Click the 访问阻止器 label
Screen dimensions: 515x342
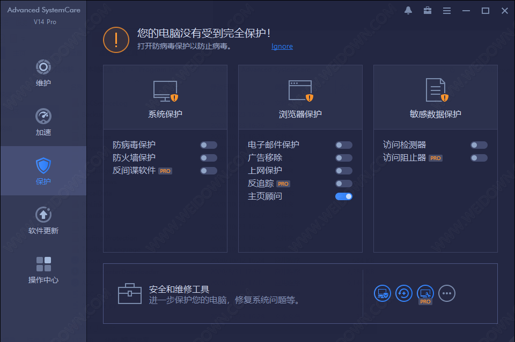click(404, 157)
